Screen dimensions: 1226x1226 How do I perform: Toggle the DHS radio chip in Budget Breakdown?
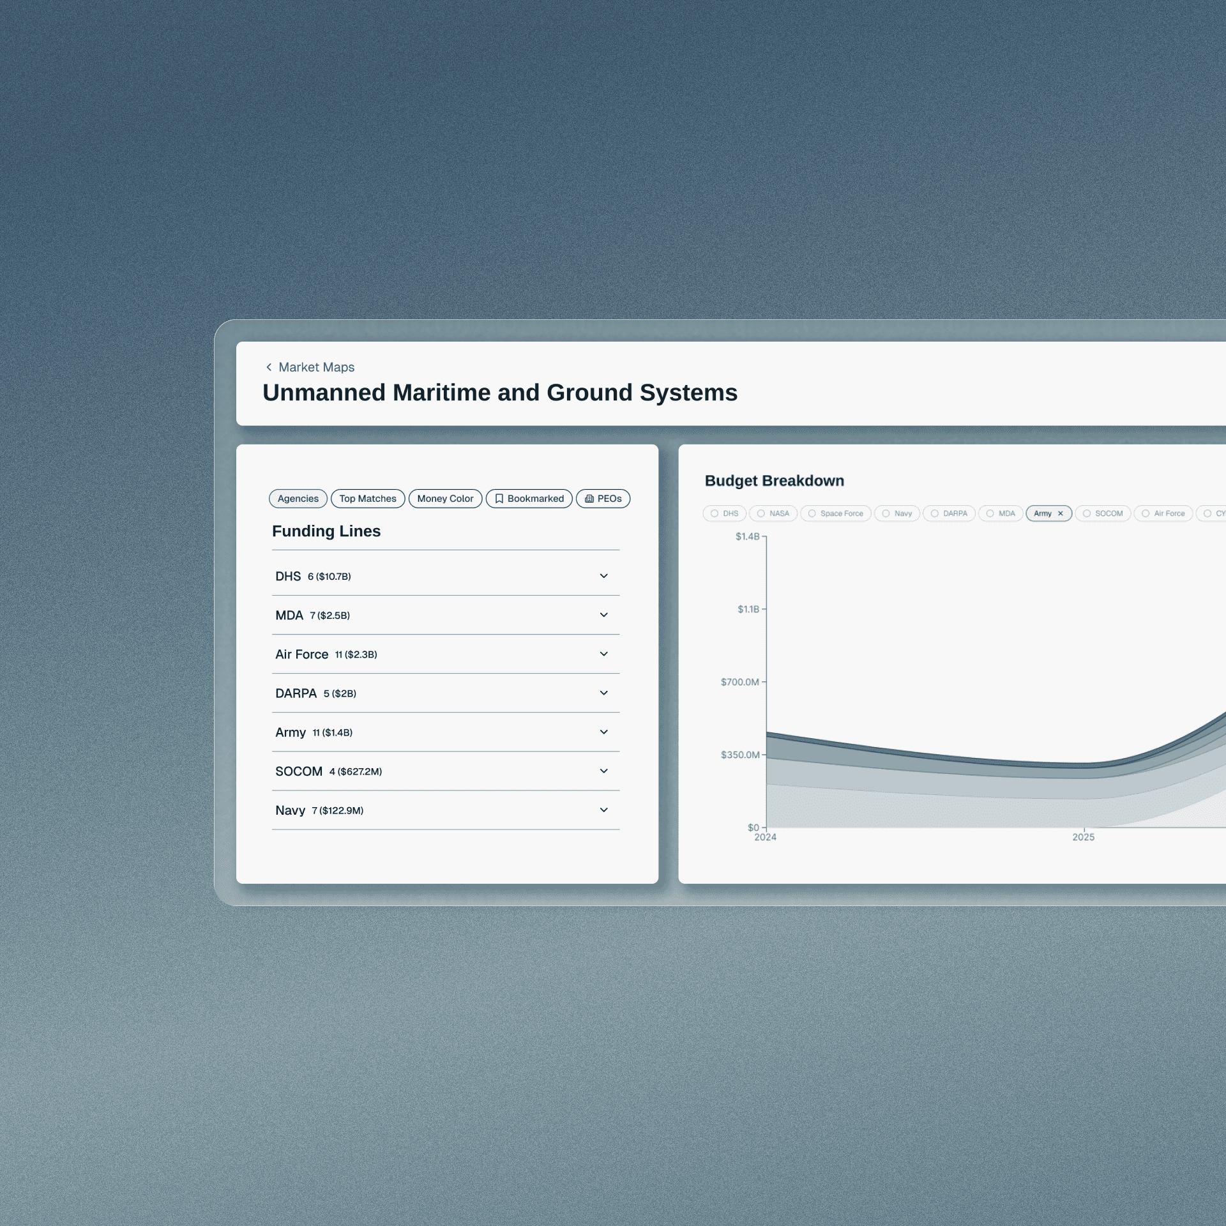click(724, 513)
